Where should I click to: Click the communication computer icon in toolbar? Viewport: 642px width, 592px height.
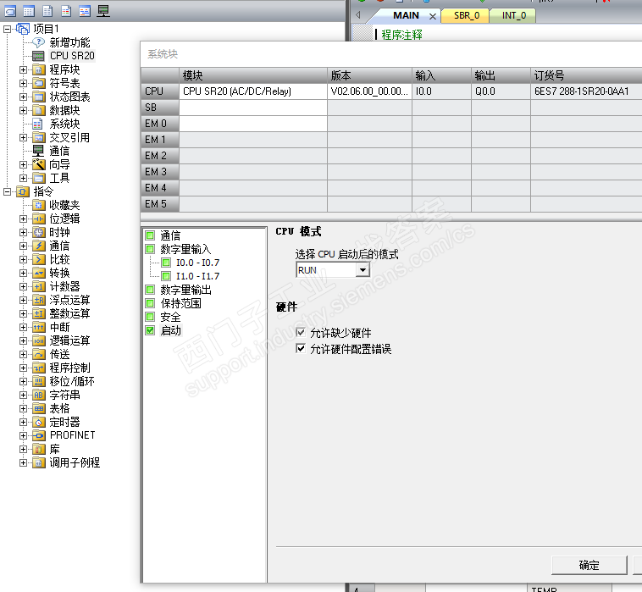(x=103, y=11)
